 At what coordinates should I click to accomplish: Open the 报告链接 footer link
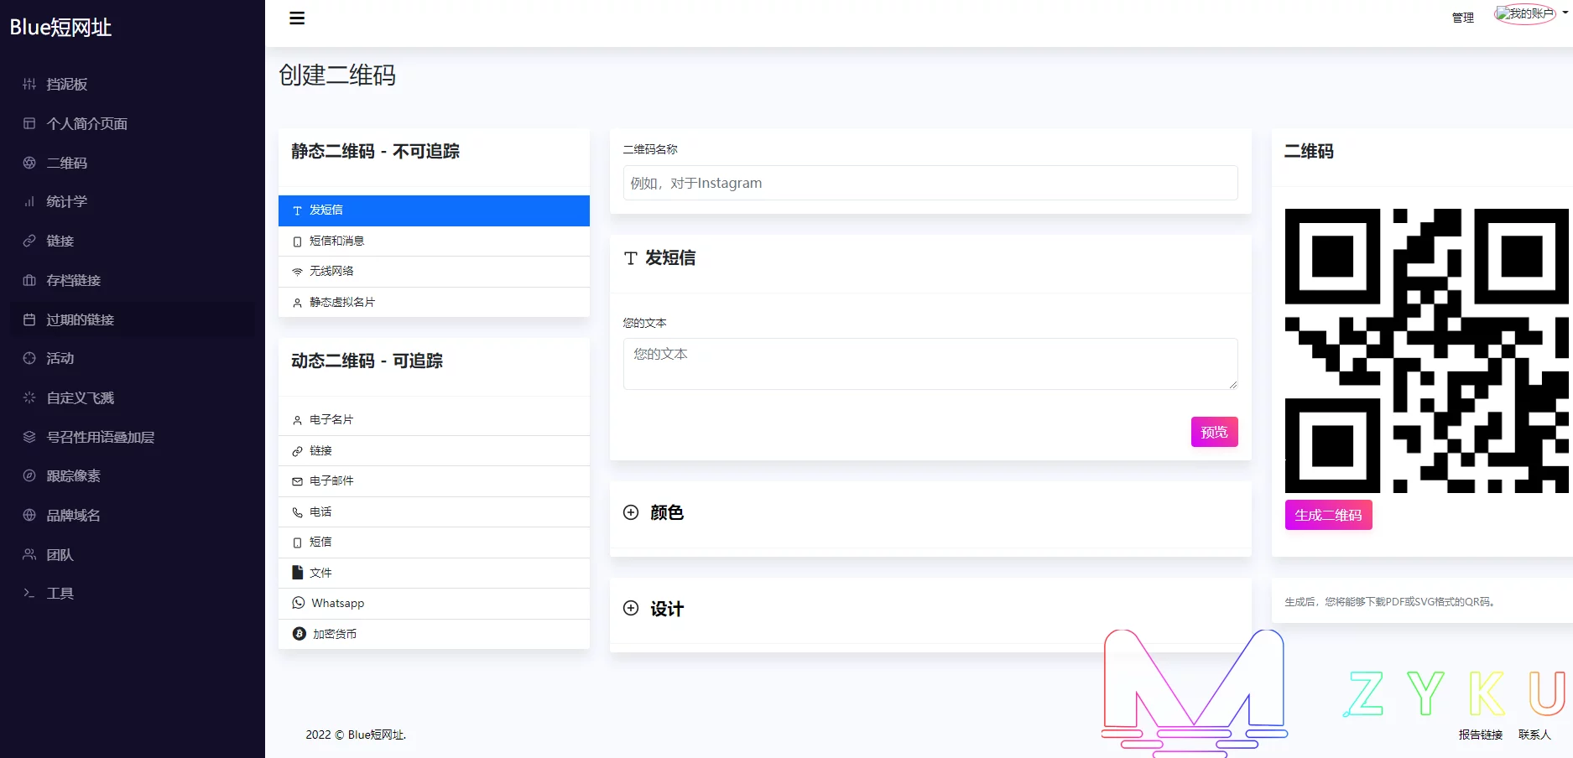tap(1480, 735)
